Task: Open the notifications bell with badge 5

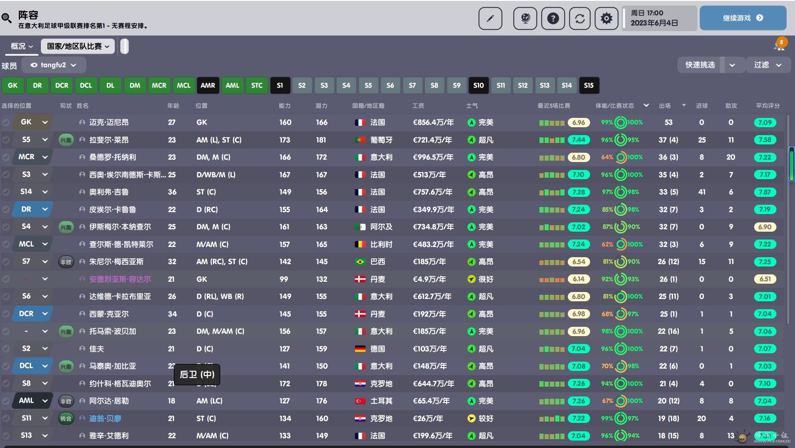Action: pyautogui.click(x=779, y=45)
